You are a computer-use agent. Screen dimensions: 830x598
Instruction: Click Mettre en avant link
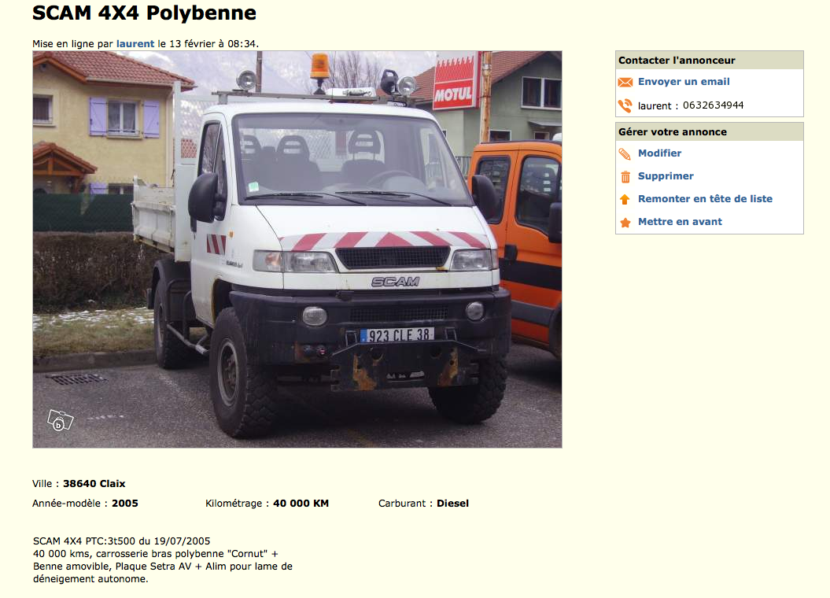point(680,221)
